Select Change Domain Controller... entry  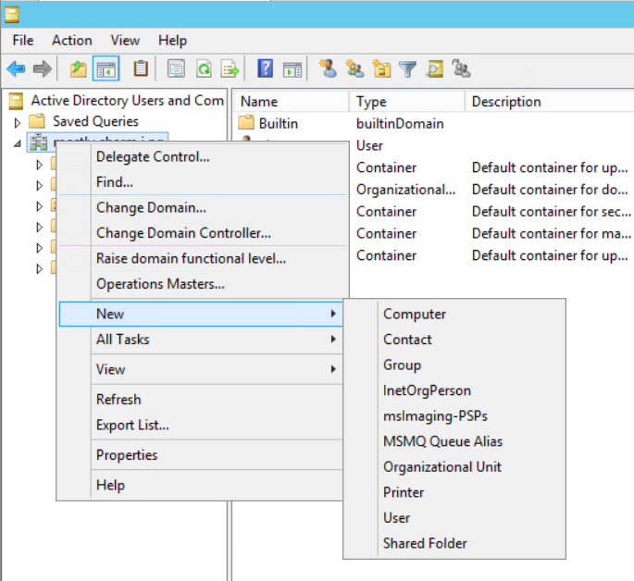204,233
